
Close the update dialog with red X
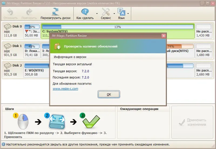click(164, 36)
